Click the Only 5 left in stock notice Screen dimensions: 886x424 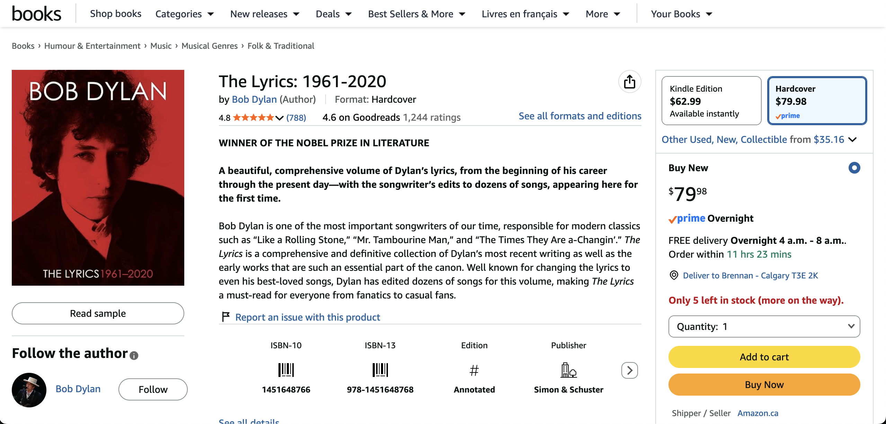(x=756, y=301)
